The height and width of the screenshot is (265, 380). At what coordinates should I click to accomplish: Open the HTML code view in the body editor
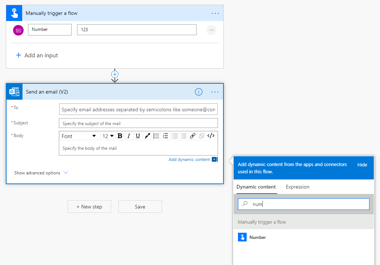pos(211,136)
